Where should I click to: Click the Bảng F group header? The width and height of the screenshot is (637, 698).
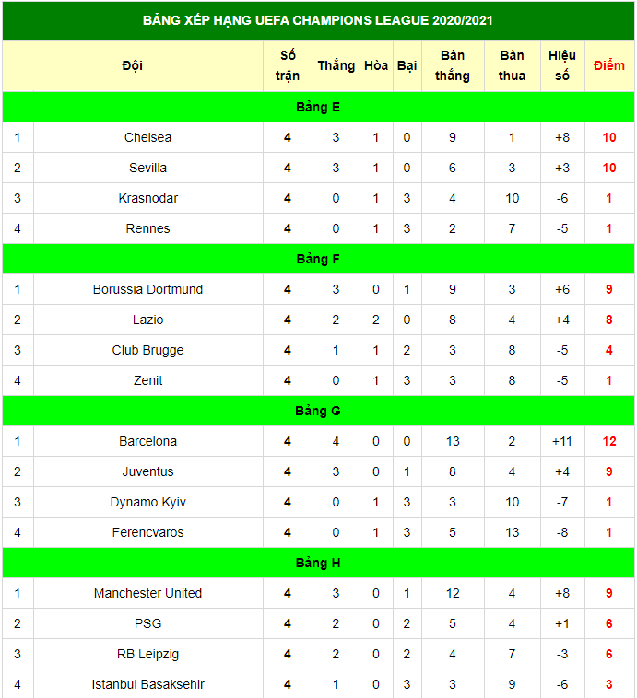(x=318, y=259)
